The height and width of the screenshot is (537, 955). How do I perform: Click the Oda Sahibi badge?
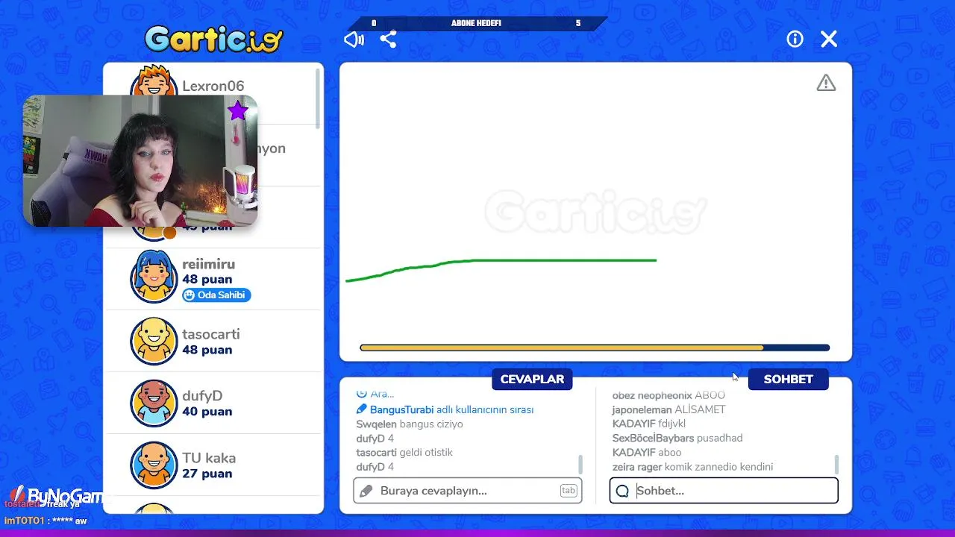click(216, 295)
